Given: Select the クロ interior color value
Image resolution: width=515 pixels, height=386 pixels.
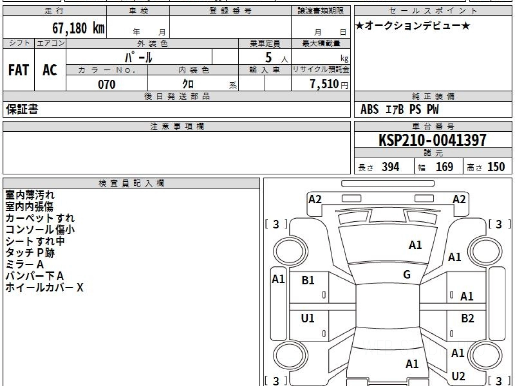Looking at the screenshot, I should click(188, 84).
